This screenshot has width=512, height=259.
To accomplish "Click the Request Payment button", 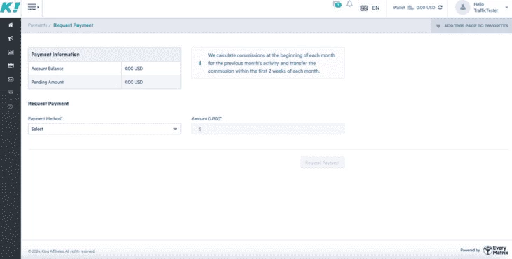I will pos(323,162).
